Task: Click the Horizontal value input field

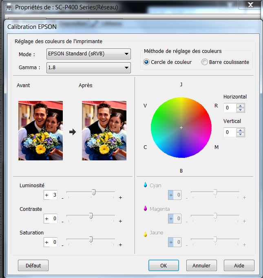Action: 230,108
